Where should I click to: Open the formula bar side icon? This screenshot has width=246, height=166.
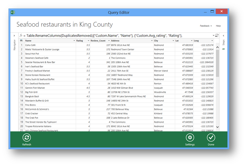point(217,35)
